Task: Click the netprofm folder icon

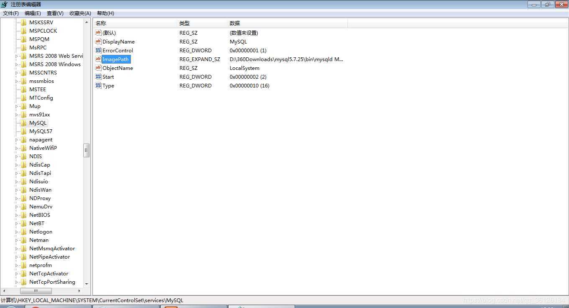Action: point(24,265)
